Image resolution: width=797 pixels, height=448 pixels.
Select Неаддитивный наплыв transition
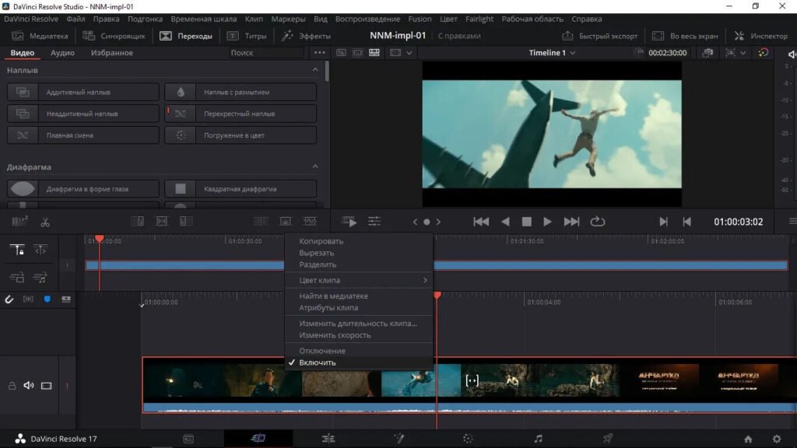tap(83, 114)
